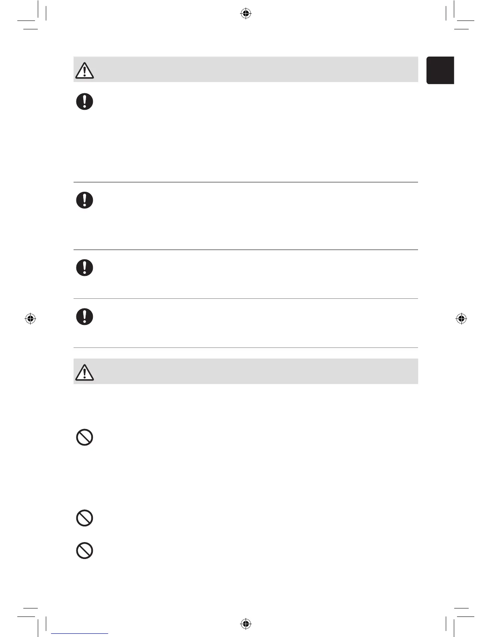
Task: Click divider line under first exclamation section
Action: coord(246,182)
